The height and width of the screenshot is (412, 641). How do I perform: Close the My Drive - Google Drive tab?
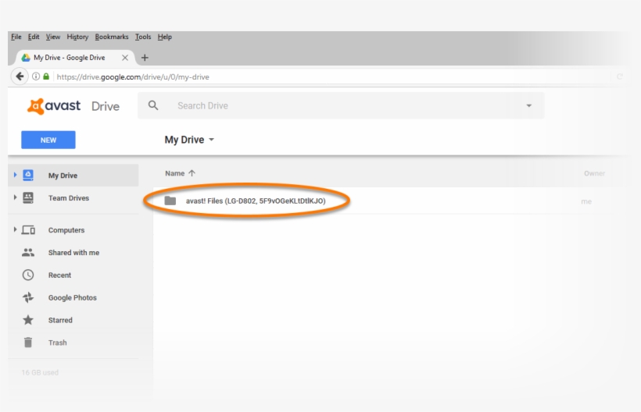pyautogui.click(x=125, y=58)
